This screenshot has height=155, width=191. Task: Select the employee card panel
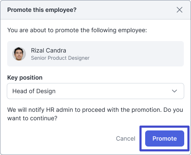click(x=95, y=54)
